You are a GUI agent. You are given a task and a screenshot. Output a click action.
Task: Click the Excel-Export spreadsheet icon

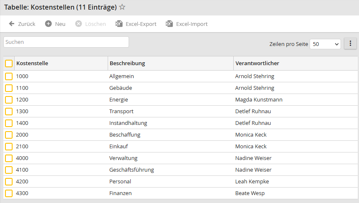[x=119, y=24]
